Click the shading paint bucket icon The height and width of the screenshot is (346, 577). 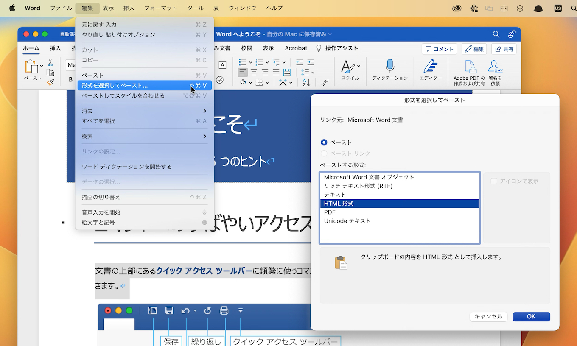coord(243,82)
